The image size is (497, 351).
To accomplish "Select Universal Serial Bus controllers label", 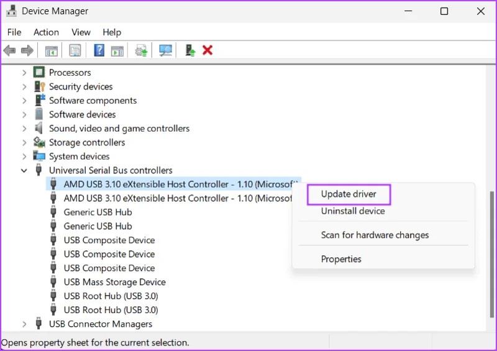I will 111,170.
